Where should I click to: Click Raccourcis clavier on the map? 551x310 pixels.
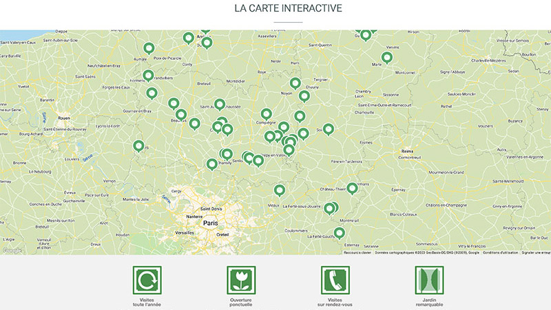357,252
